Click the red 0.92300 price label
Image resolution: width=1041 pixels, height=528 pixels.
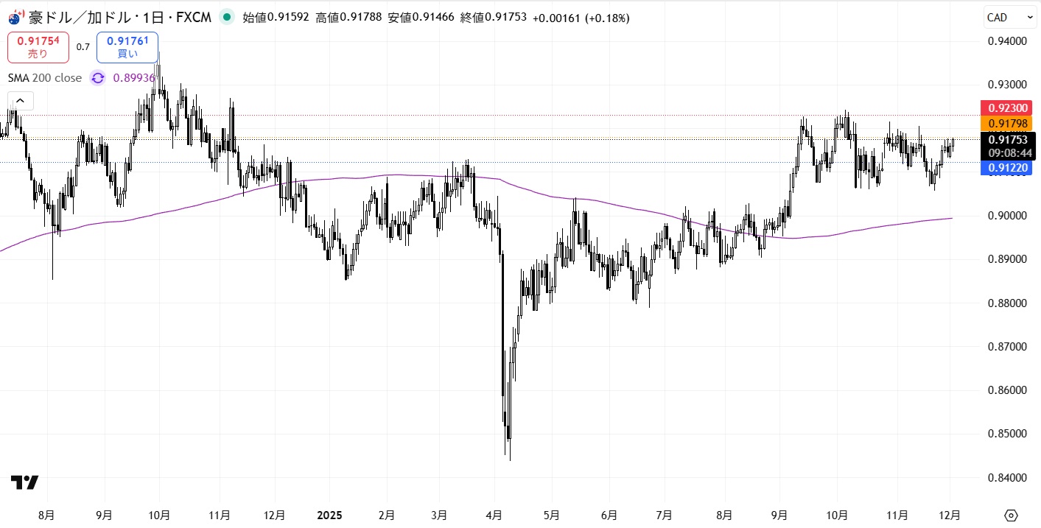click(1008, 108)
